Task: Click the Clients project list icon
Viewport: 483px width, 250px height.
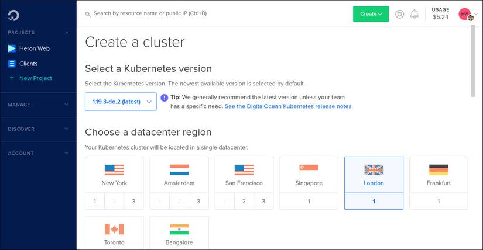Action: pos(12,64)
